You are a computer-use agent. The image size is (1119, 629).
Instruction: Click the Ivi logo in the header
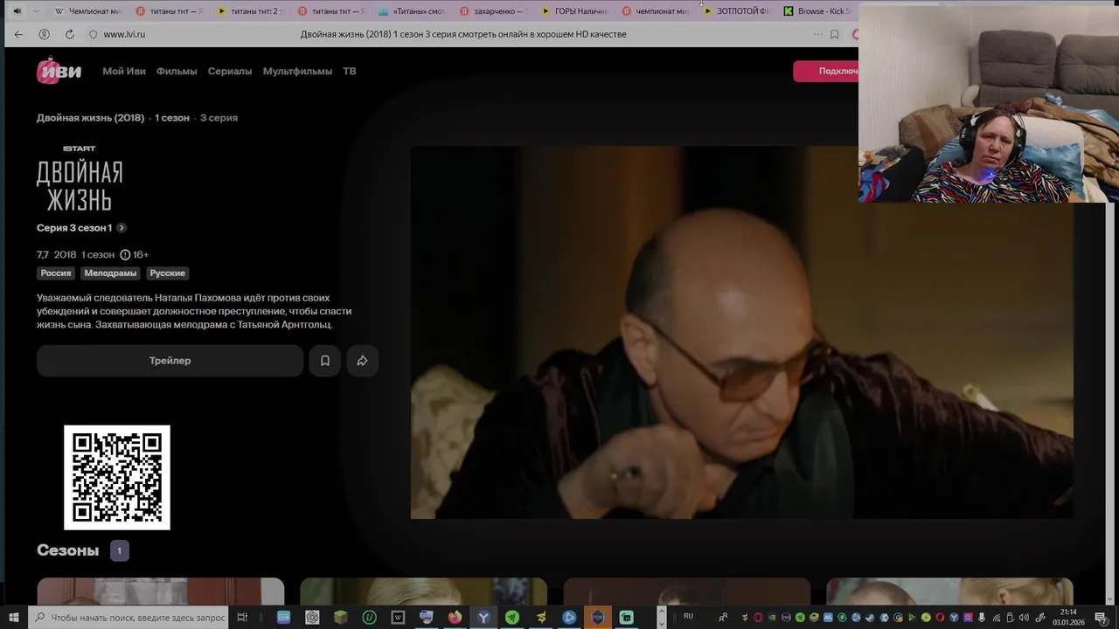point(59,71)
